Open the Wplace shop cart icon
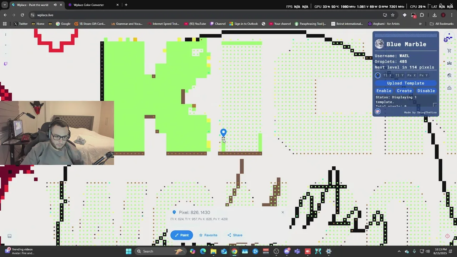 pyautogui.click(x=449, y=51)
